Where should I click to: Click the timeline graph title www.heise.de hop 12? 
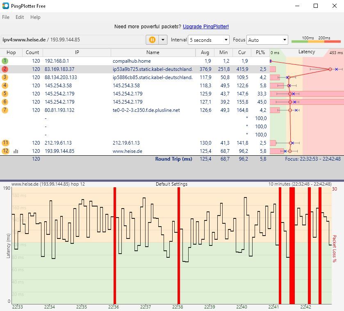(48, 184)
